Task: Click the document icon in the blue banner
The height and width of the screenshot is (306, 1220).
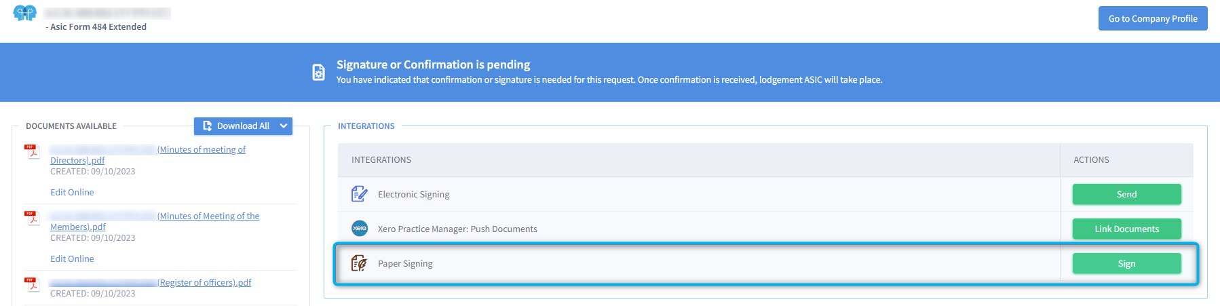Action: [318, 72]
